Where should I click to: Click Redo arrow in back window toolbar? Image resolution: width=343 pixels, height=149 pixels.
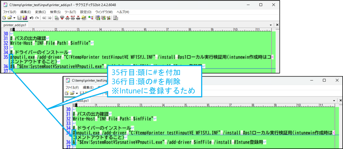tap(37, 18)
